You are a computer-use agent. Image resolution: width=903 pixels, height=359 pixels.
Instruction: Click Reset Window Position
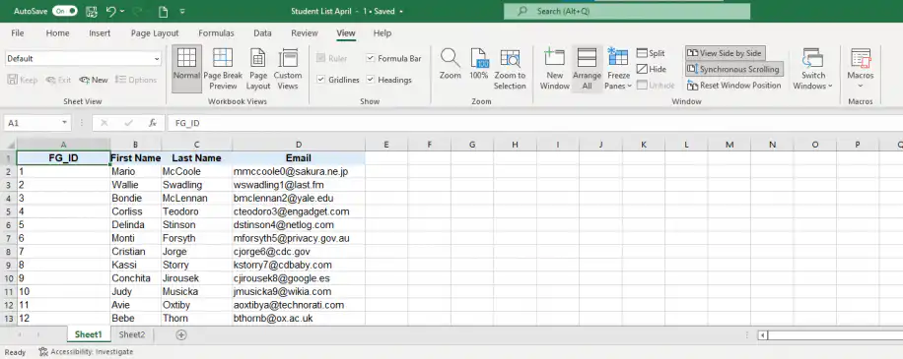tap(734, 85)
